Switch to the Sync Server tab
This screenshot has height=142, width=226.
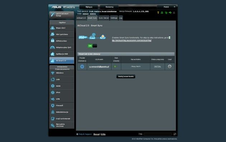point(104,18)
